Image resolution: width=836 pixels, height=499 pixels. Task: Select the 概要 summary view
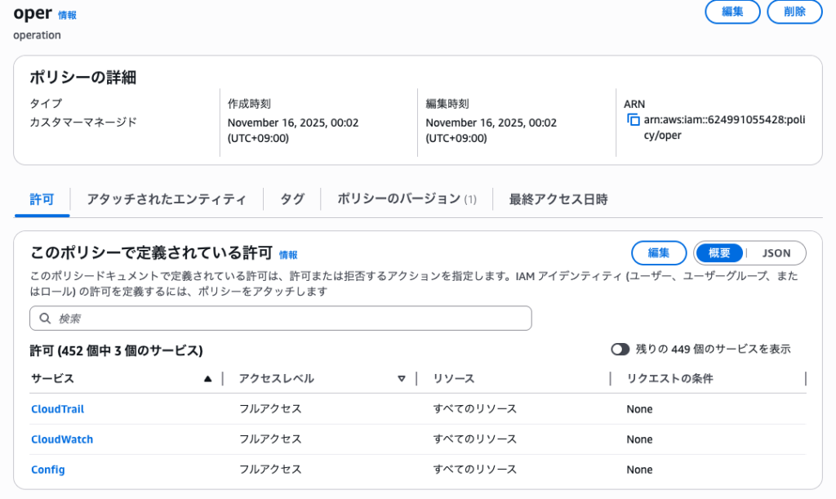coord(719,253)
